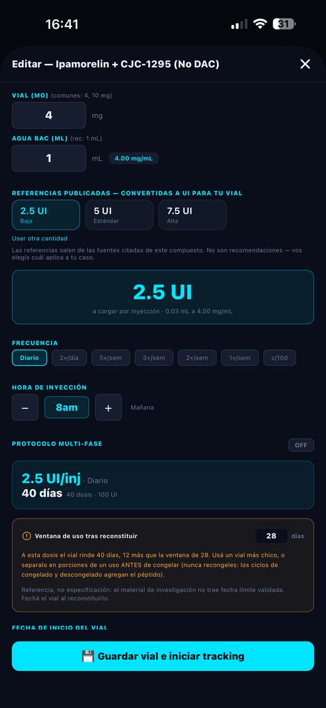Increase injection hour with plus button
This screenshot has height=708, width=326.
108,407
